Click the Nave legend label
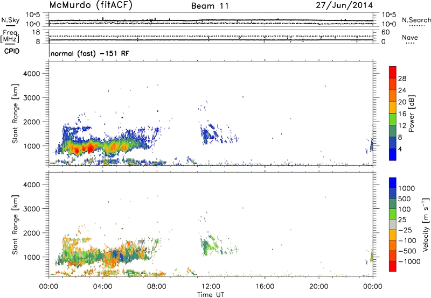The image size is (431, 298). [410, 37]
